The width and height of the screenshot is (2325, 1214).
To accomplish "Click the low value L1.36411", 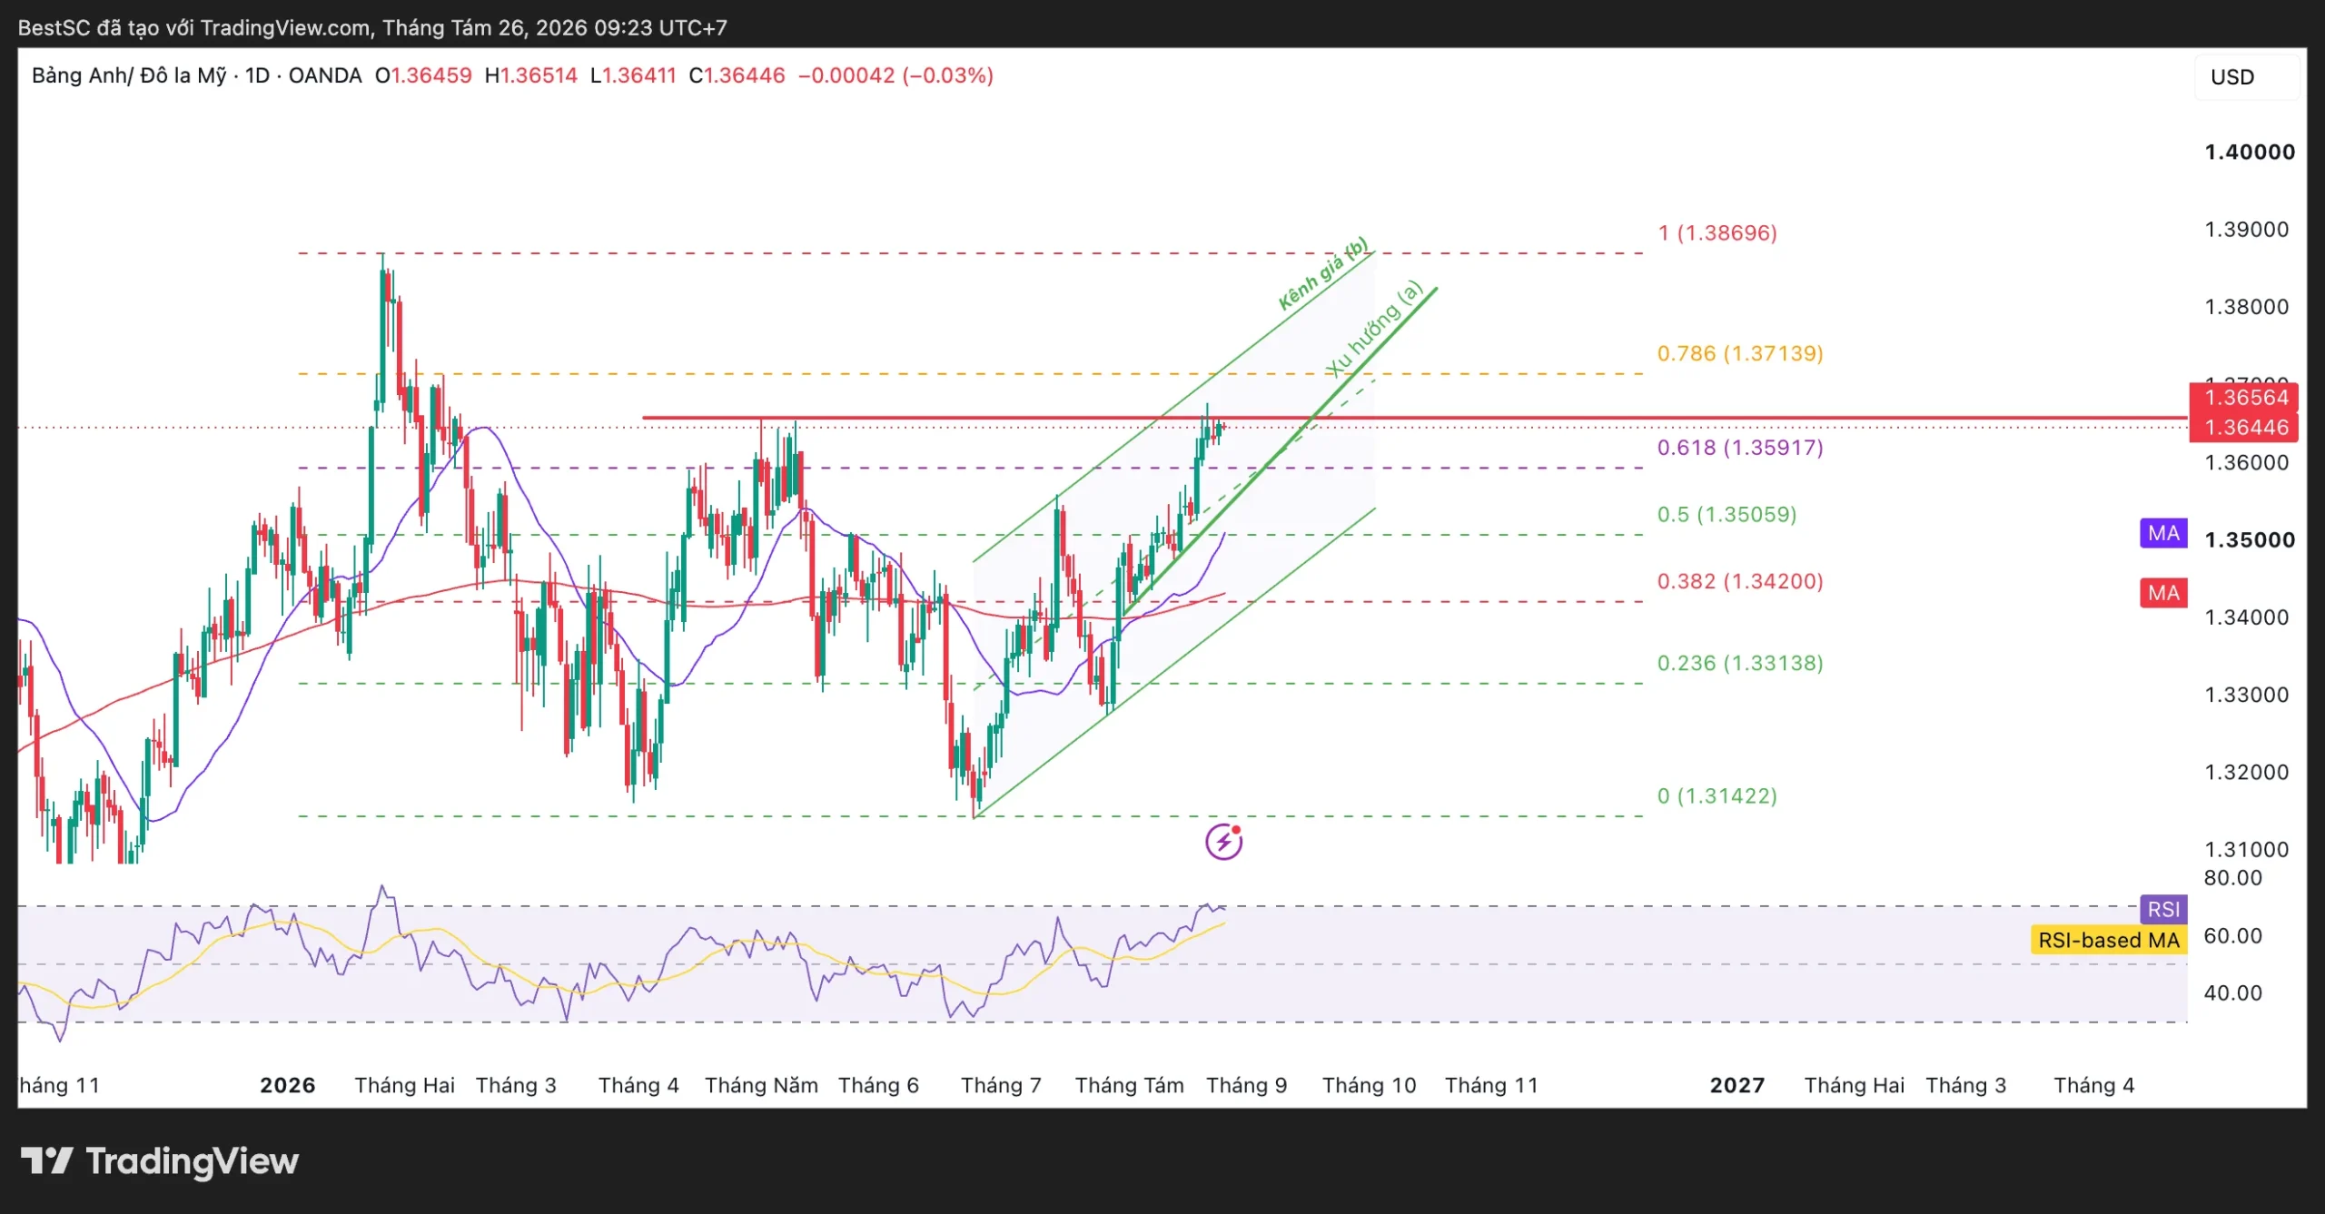I will [x=633, y=75].
